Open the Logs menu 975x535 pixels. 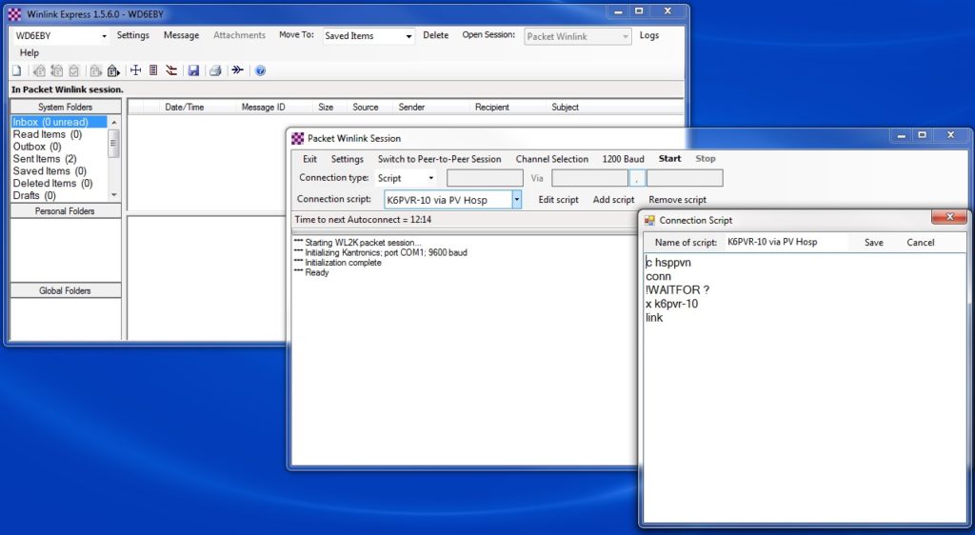point(649,35)
